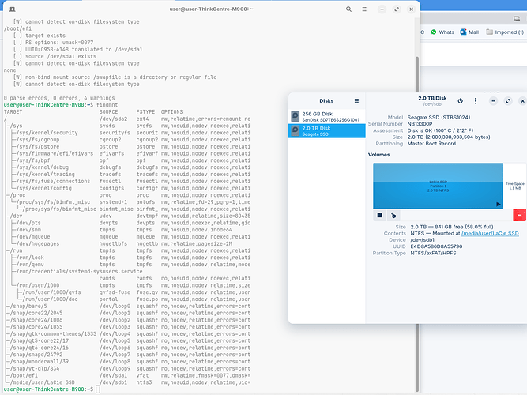
Task: Open the Mail bookmark in browser
Action: pyautogui.click(x=469, y=32)
